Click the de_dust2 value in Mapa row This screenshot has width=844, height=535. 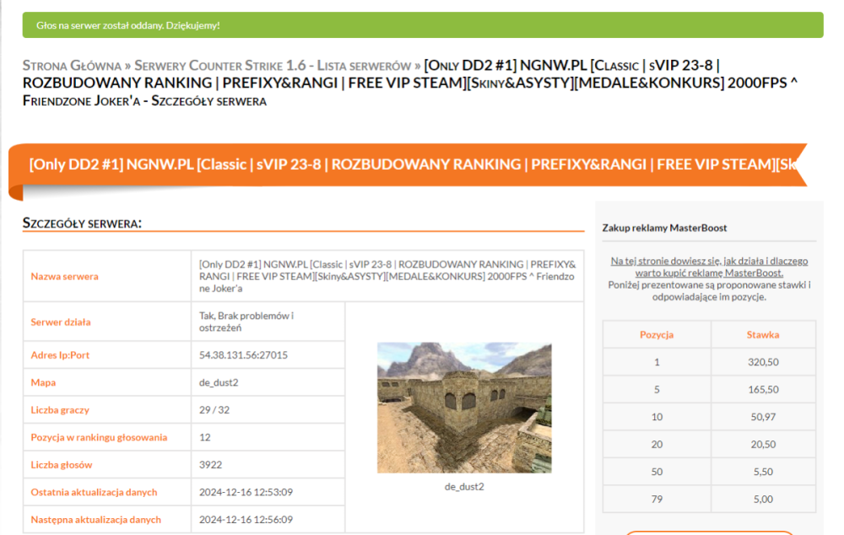(x=219, y=382)
